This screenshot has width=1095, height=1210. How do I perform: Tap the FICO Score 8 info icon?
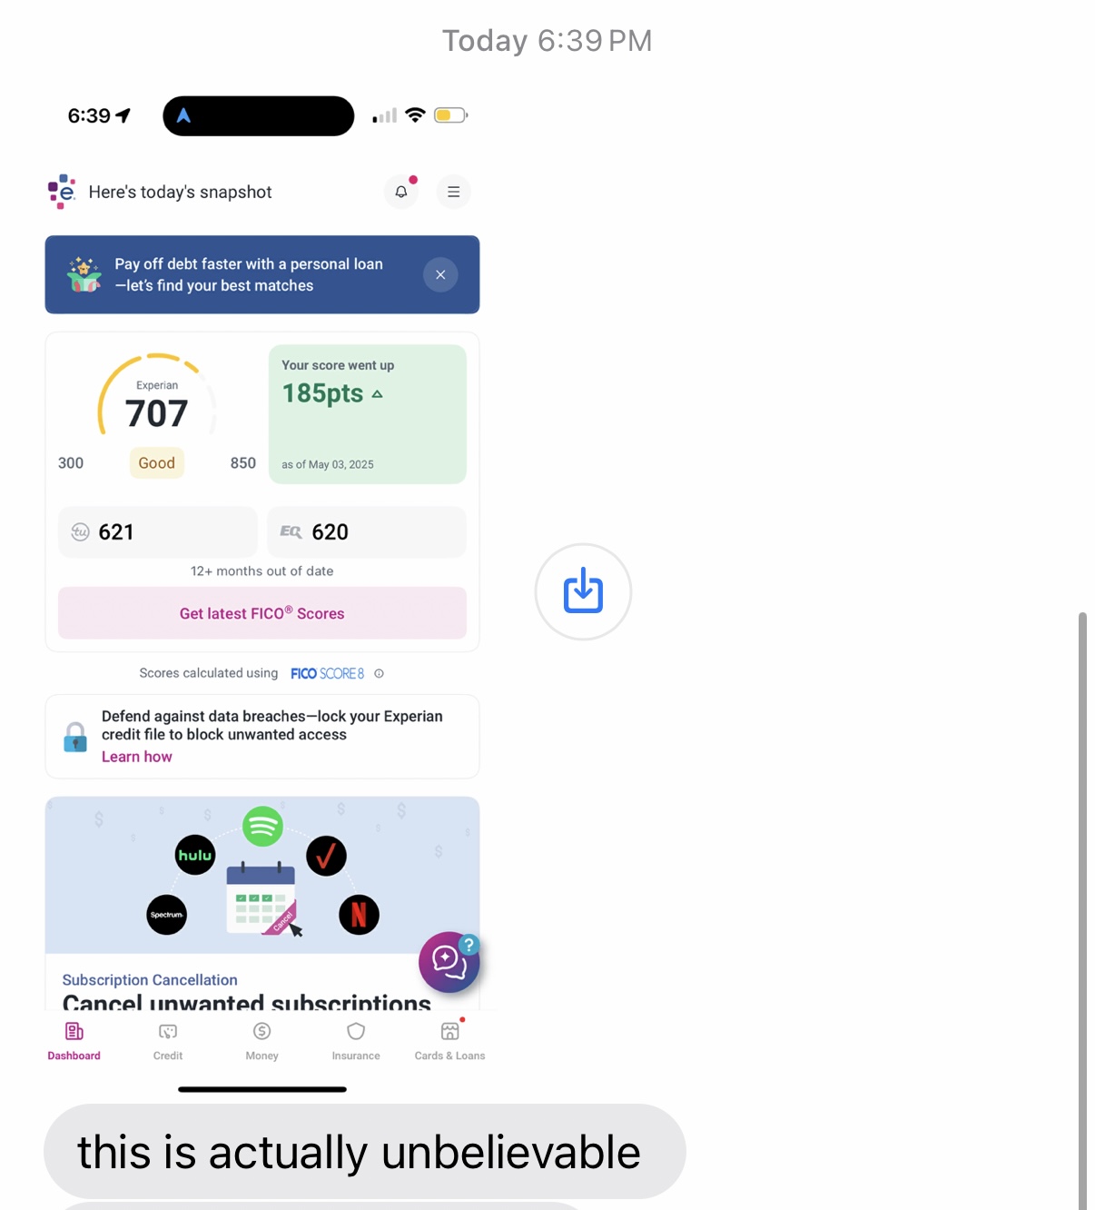click(x=380, y=673)
